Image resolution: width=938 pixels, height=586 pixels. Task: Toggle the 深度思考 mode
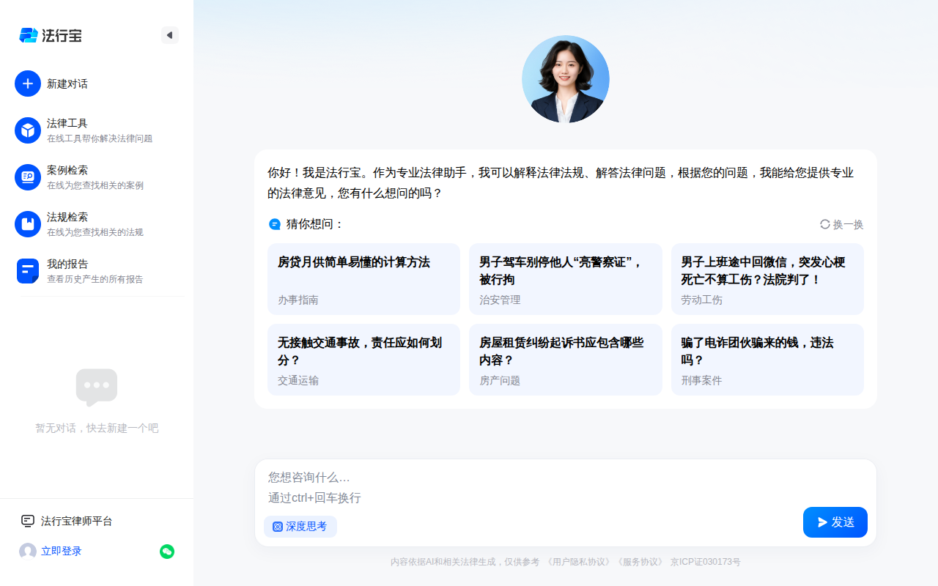pos(300,527)
